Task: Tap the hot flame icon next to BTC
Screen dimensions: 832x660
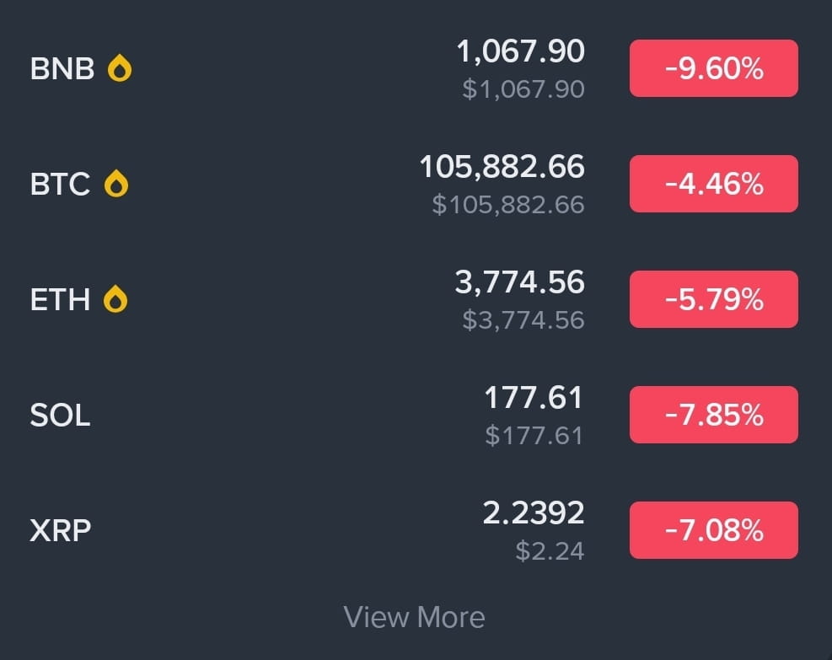Action: 116,184
